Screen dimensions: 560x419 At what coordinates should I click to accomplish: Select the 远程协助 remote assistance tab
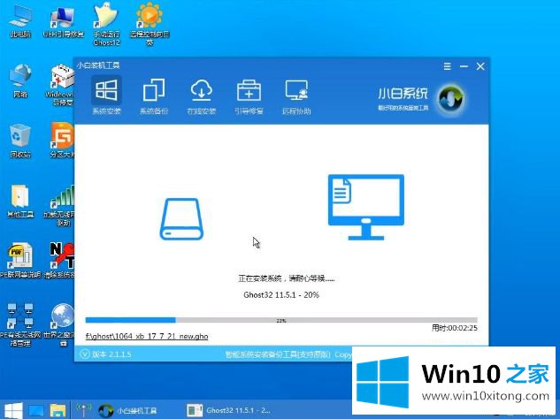click(x=296, y=96)
